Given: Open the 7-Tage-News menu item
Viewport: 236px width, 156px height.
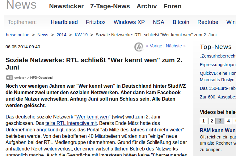Looking at the screenshot, I should click(110, 6).
